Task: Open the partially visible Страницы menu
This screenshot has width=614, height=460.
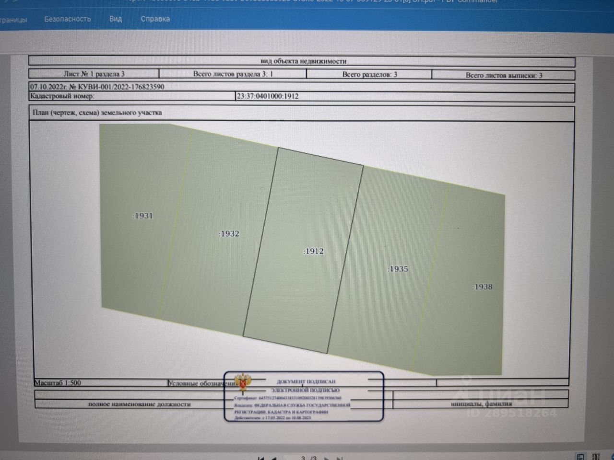Action: click(x=13, y=20)
